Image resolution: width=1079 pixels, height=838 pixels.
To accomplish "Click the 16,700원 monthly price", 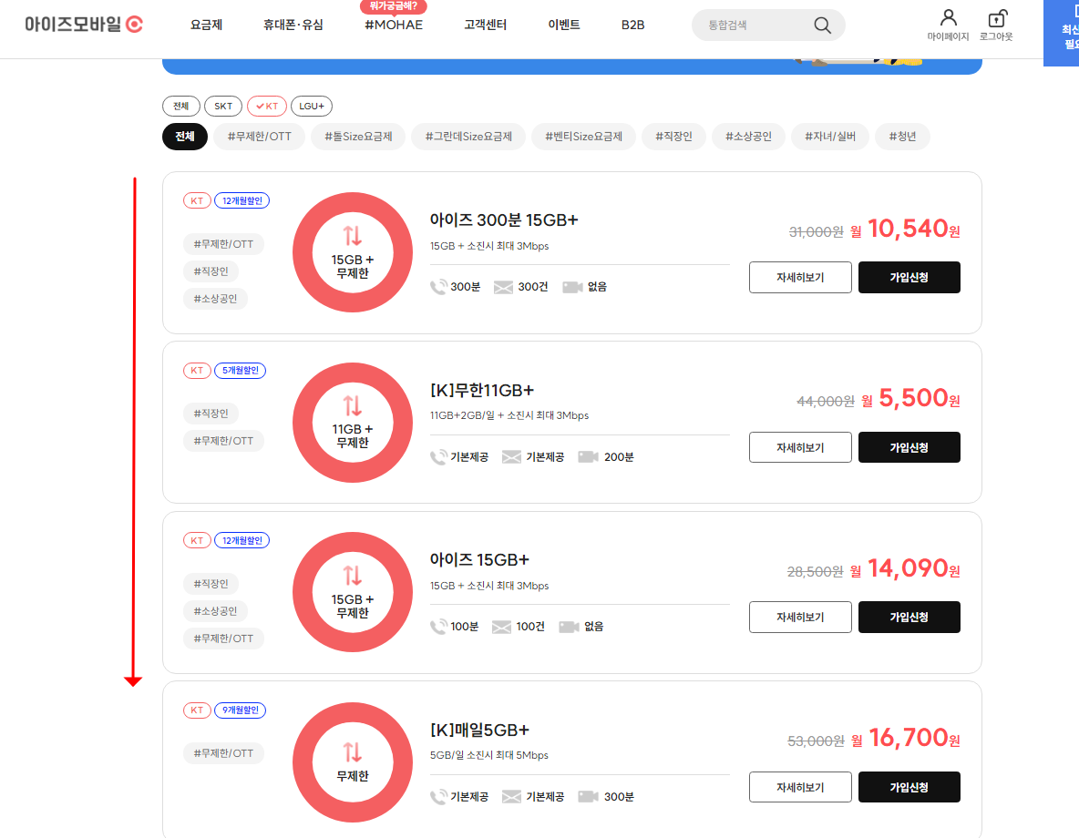I will click(x=906, y=738).
